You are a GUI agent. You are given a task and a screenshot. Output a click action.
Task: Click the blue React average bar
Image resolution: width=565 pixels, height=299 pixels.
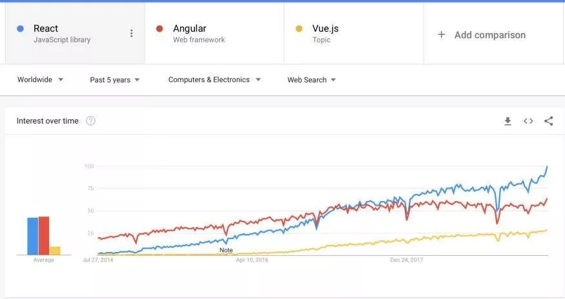(32, 236)
